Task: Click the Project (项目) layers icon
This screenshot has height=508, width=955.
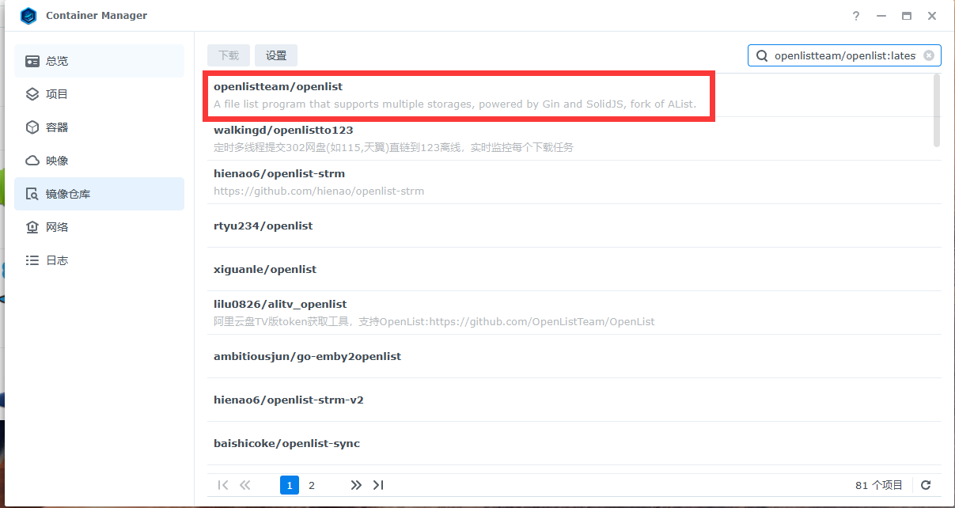Action: 32,94
